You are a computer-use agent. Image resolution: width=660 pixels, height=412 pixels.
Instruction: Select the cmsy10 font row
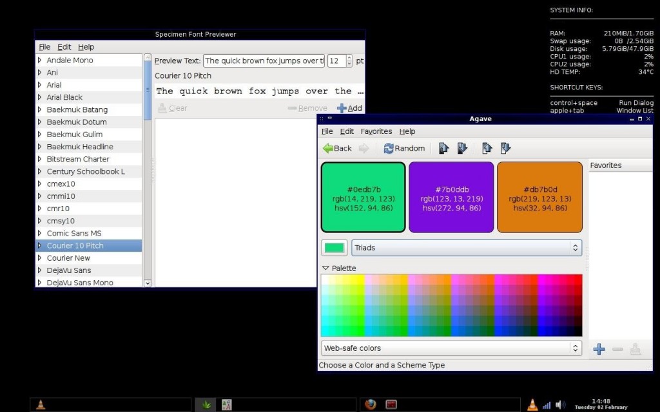89,221
